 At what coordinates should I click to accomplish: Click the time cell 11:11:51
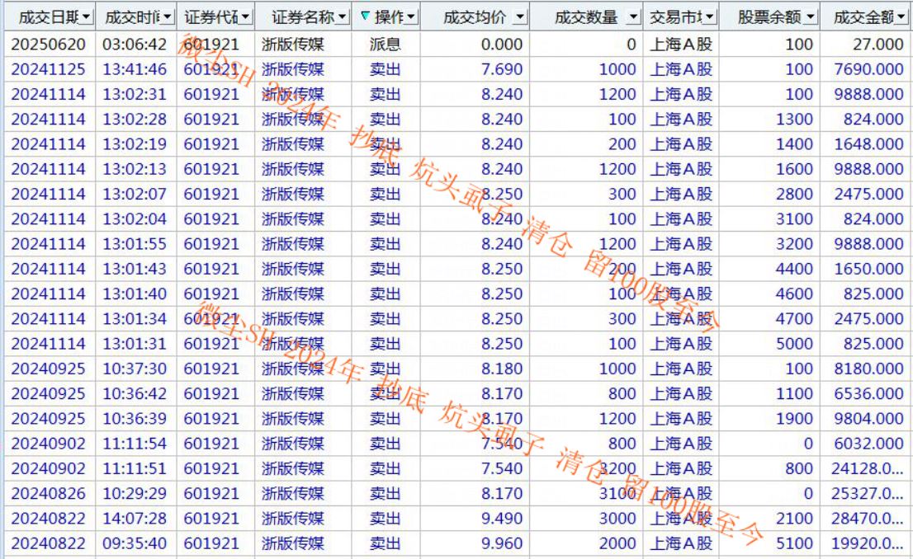pos(135,468)
